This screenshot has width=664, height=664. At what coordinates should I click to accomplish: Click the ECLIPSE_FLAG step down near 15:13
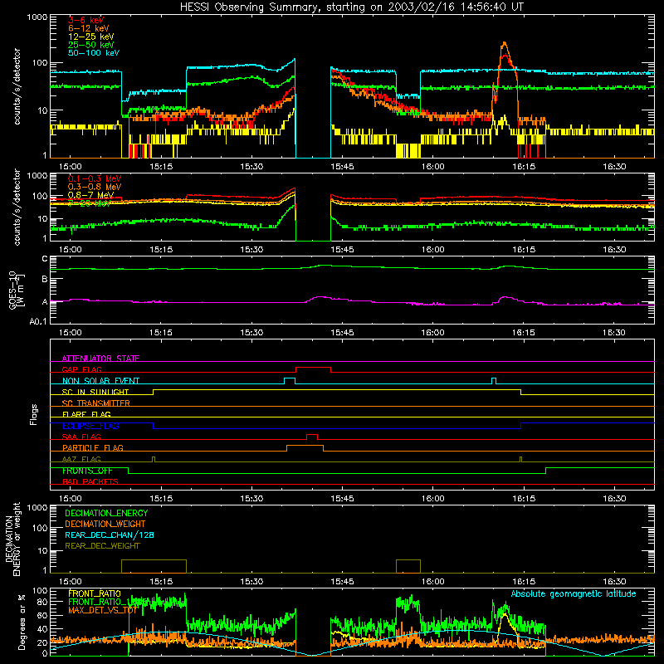pyautogui.click(x=153, y=426)
